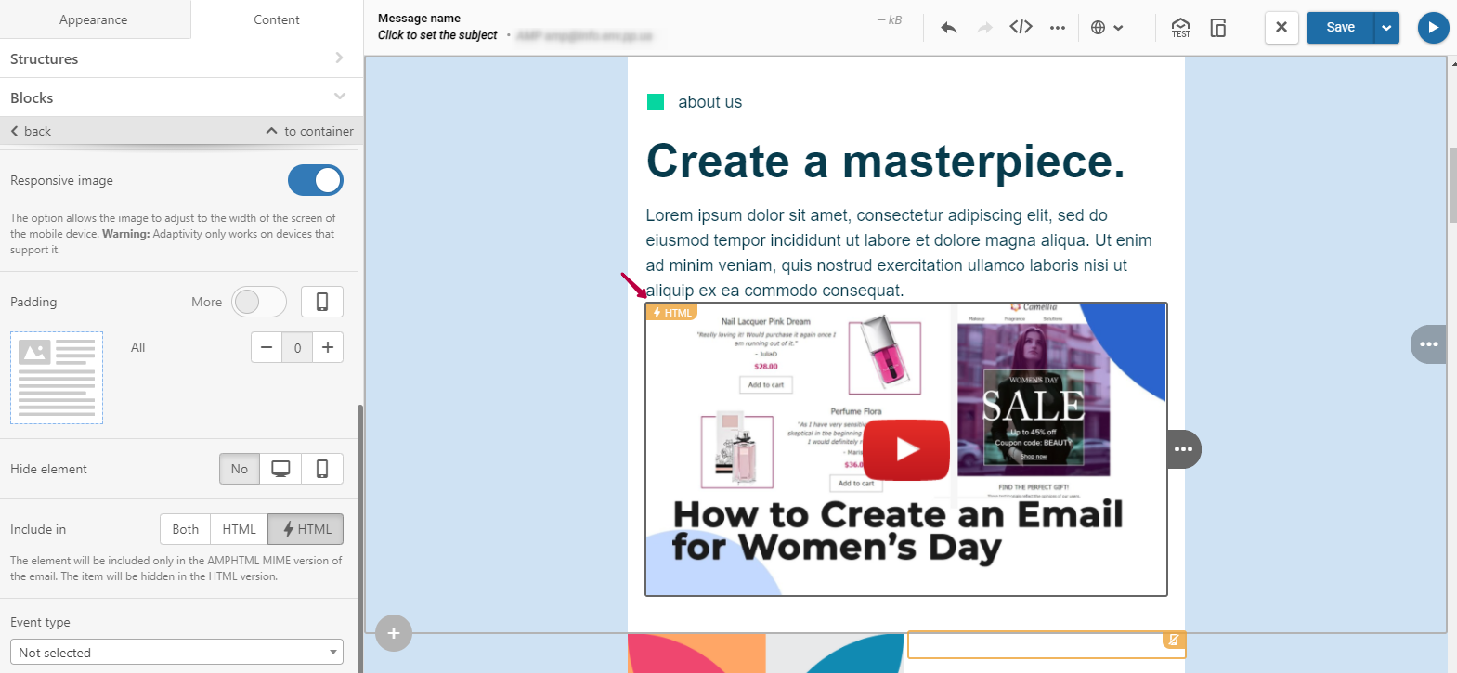Hide element on mobile
The height and width of the screenshot is (673, 1457).
click(322, 469)
